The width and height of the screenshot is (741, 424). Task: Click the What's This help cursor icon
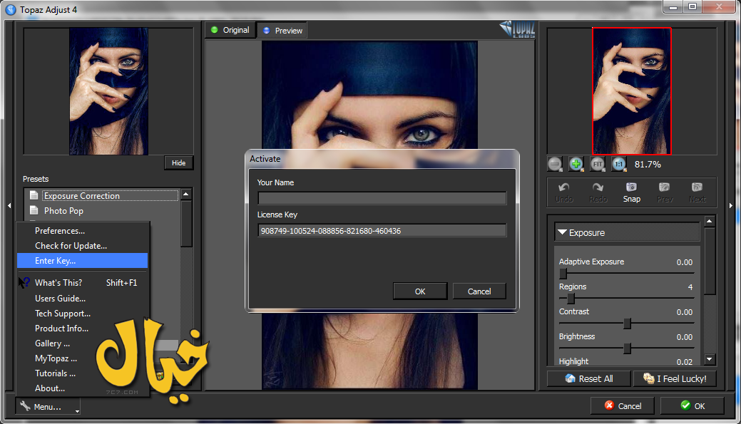pyautogui.click(x=24, y=282)
